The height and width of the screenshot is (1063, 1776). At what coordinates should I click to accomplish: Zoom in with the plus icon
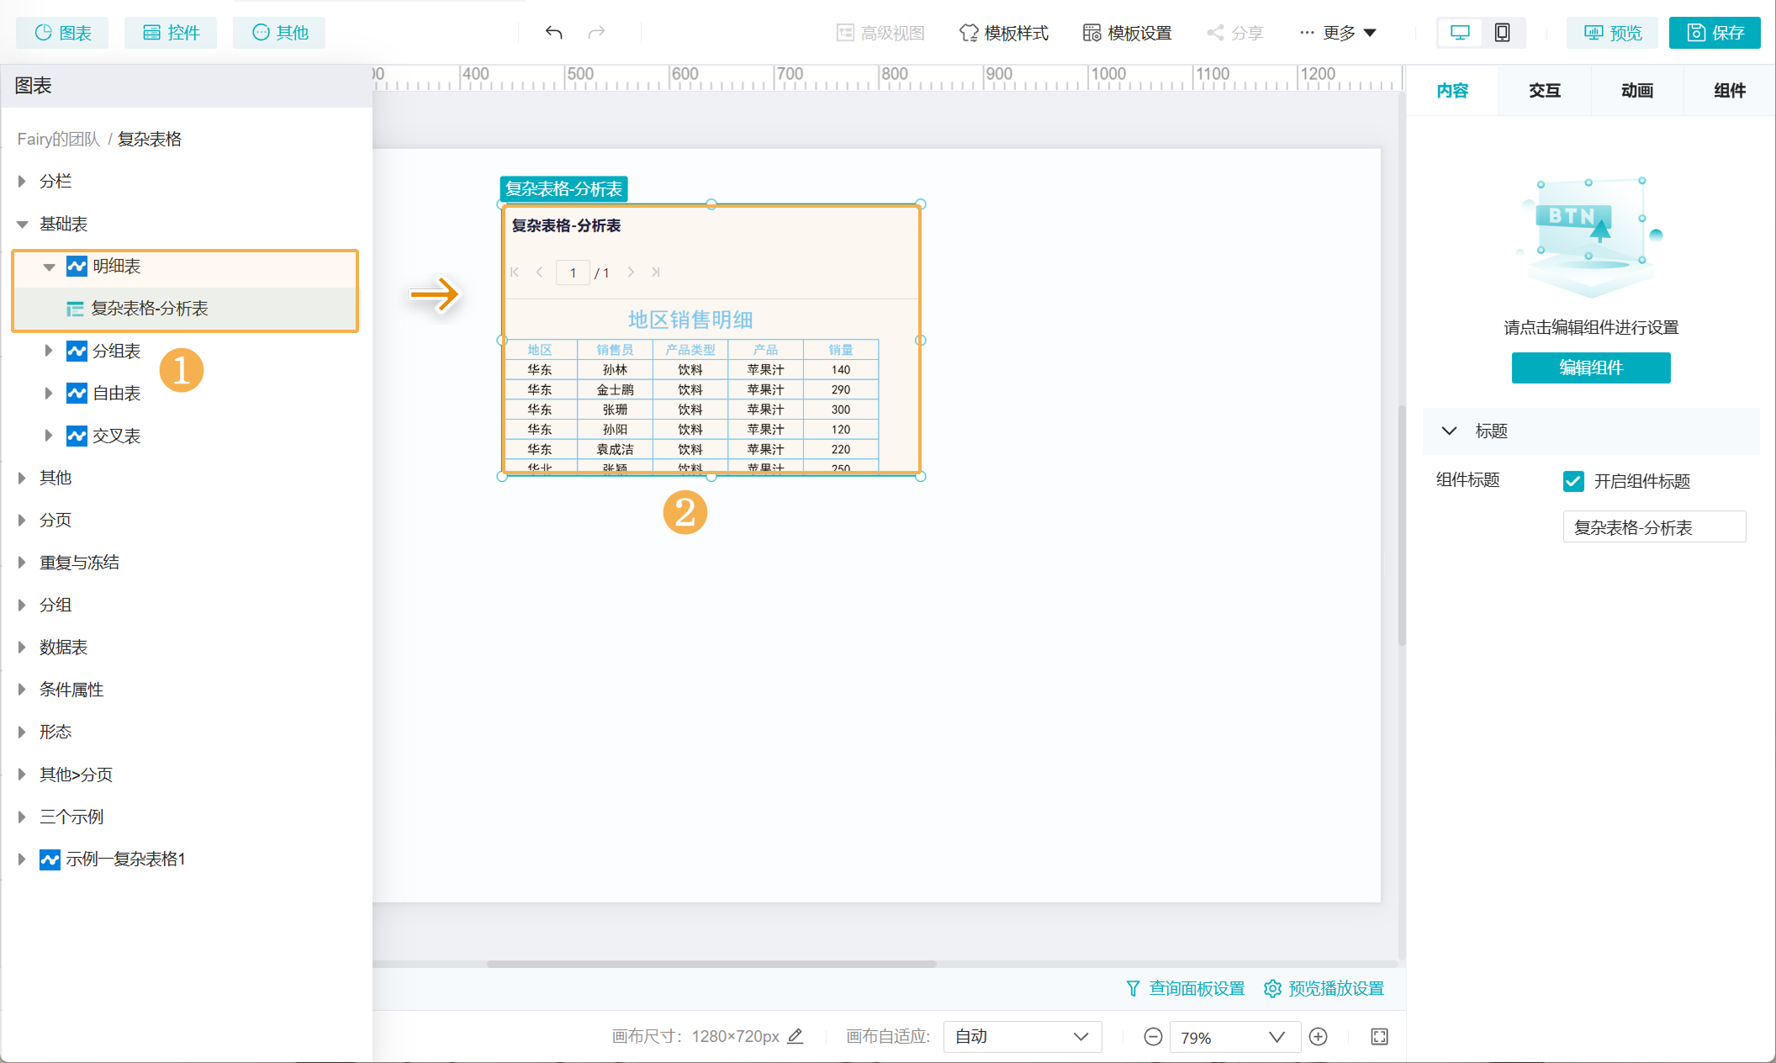1319,1037
